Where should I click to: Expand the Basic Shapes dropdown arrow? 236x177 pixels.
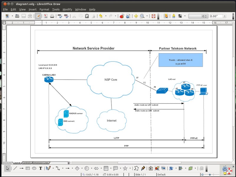(x=82, y=168)
